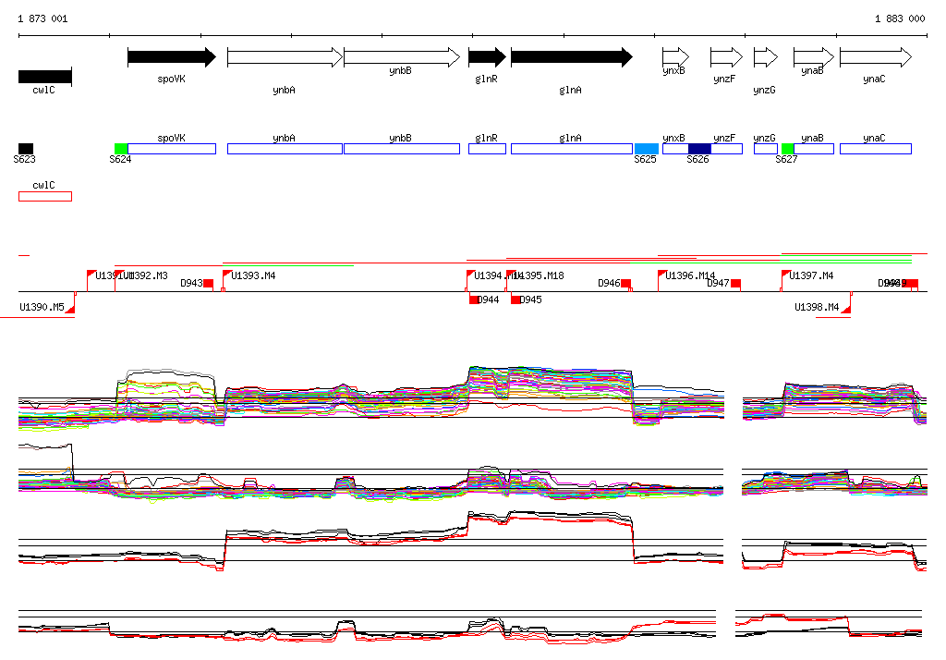Image resolution: width=946 pixels, height=660 pixels.
Task: Click the green S624 segment box
Action: (121, 149)
